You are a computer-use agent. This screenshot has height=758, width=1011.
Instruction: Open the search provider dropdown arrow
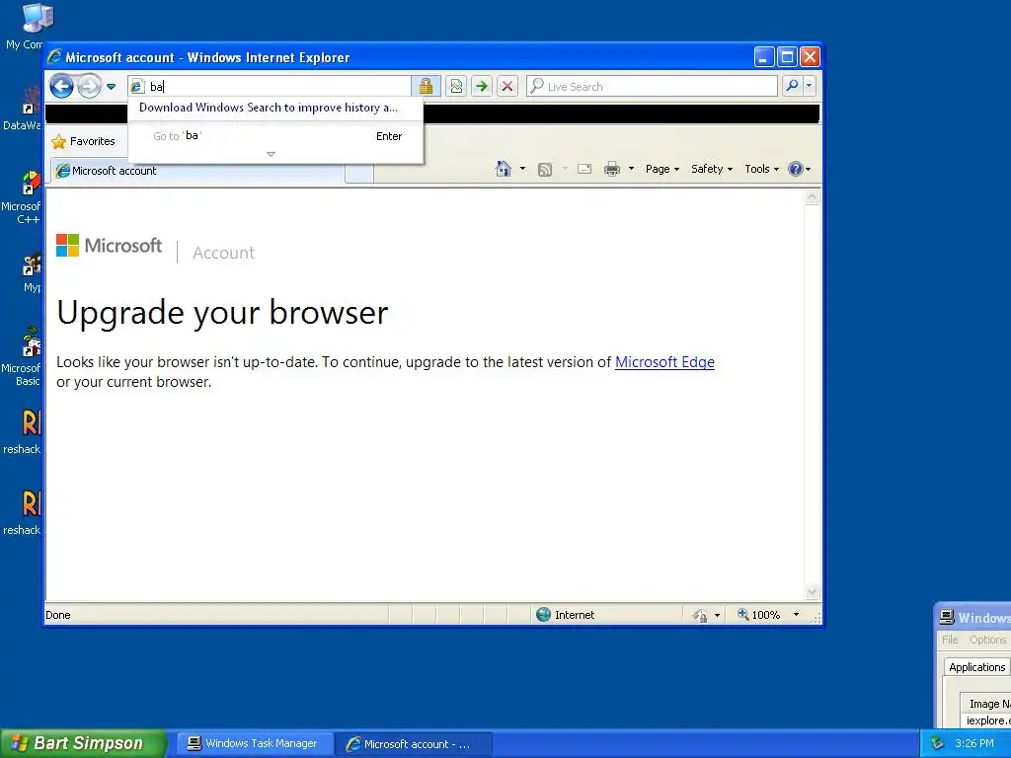810,86
